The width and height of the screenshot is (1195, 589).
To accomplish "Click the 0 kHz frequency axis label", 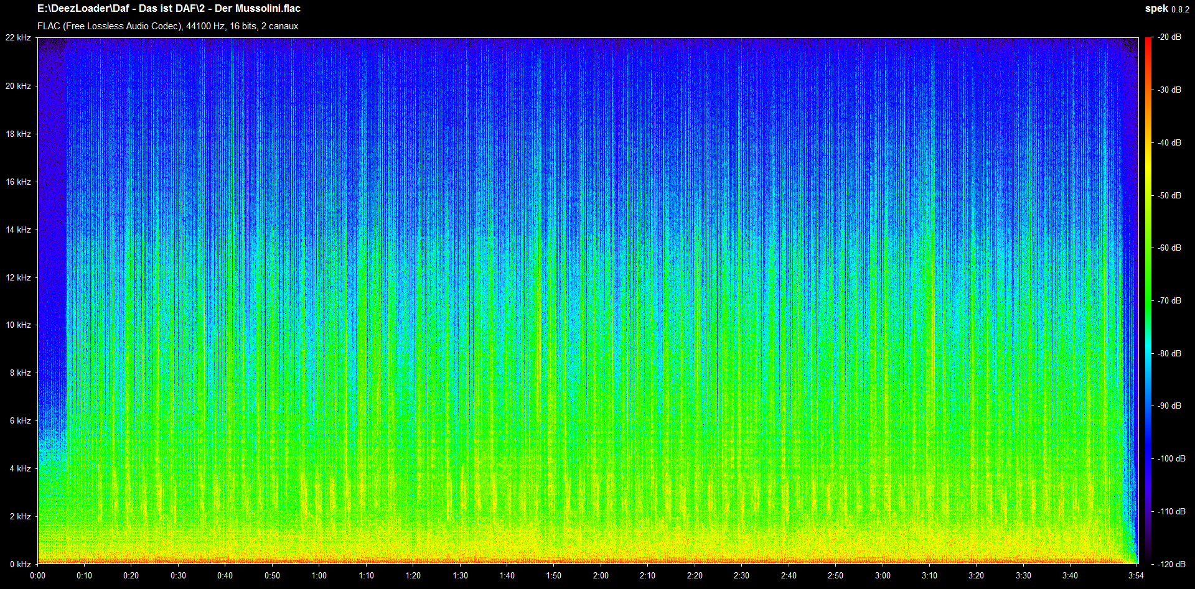I will (20, 564).
